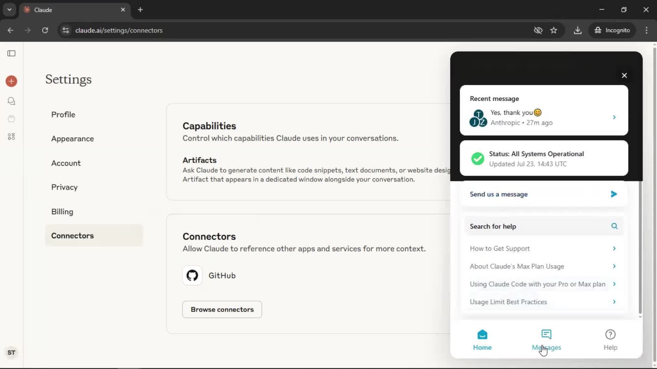Click the third-party cookies eye icon
This screenshot has width=657, height=369.
[x=538, y=30]
